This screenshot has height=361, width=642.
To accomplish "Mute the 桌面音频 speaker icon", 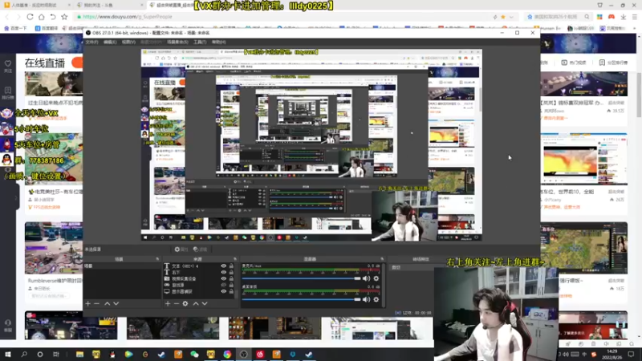I will click(367, 299).
